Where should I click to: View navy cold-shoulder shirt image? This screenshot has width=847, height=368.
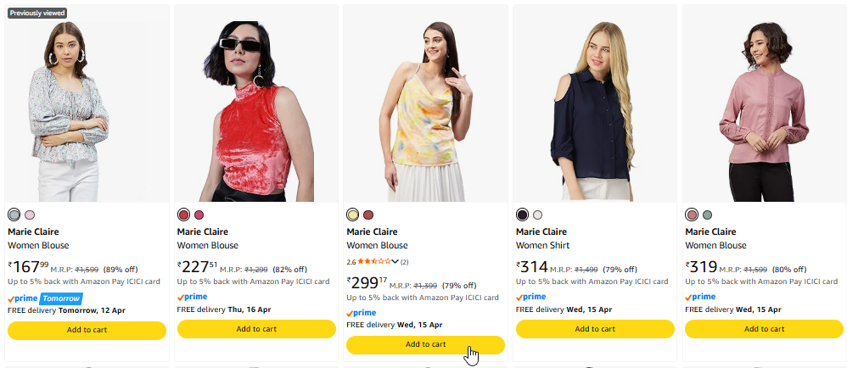click(x=594, y=110)
